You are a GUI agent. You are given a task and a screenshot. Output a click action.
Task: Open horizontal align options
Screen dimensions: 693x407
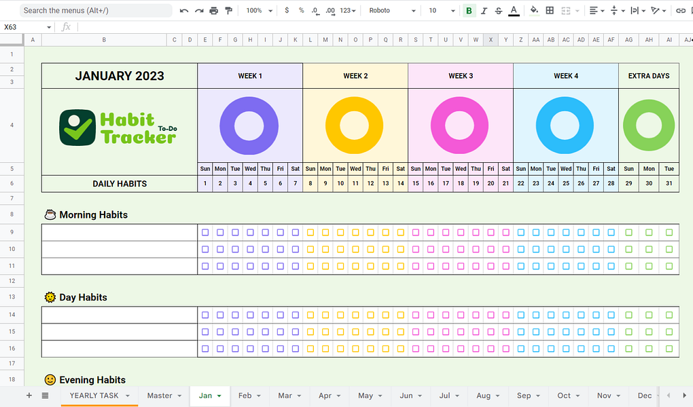597,11
